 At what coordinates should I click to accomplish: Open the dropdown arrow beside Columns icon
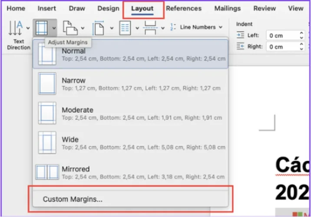coord(137,29)
